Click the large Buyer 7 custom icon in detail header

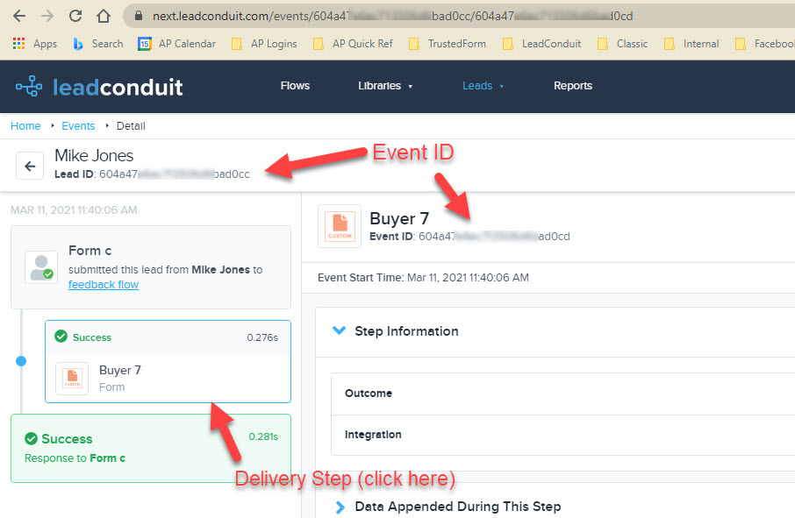click(x=340, y=226)
